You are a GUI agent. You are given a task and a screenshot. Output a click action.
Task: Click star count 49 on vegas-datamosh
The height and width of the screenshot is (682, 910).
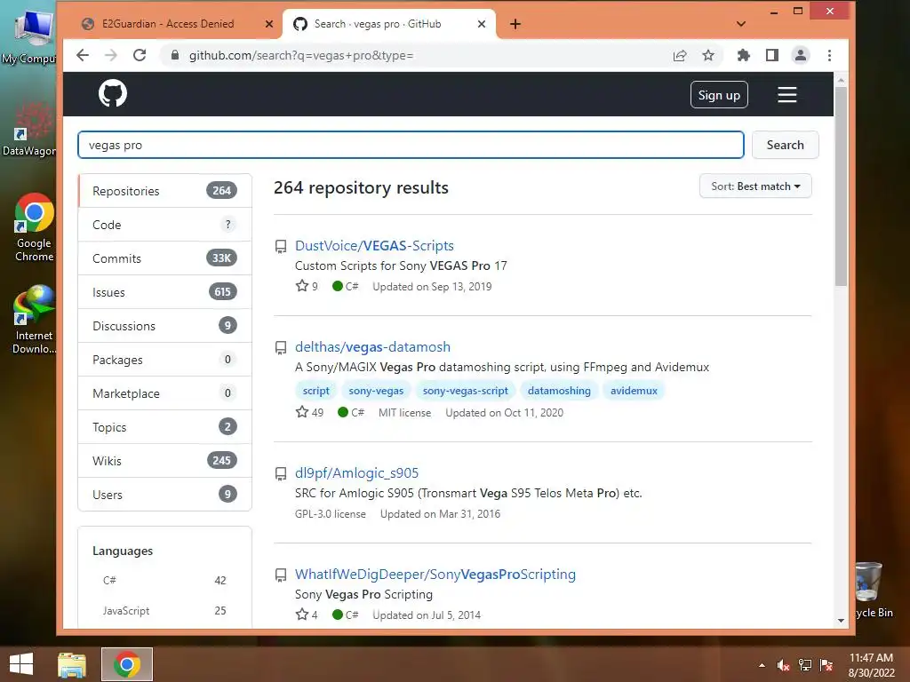[x=309, y=412]
